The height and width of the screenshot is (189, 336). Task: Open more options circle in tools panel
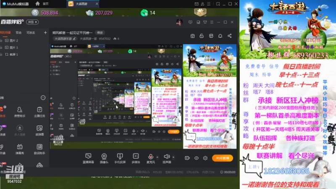pos(43,98)
